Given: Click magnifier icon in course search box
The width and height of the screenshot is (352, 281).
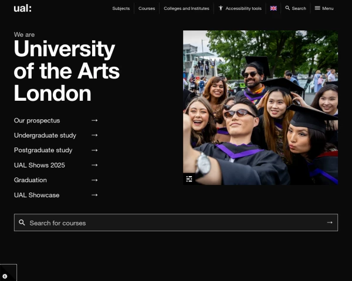Looking at the screenshot, I should click(x=22, y=222).
